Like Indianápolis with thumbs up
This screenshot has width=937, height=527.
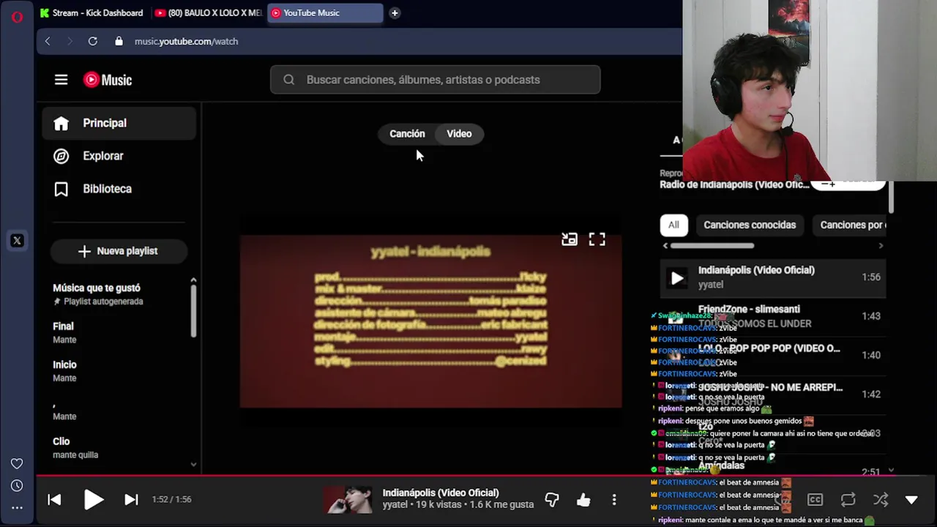[x=583, y=499]
